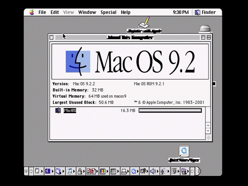
Task: Open the Edit menu
Action: pos(55,12)
